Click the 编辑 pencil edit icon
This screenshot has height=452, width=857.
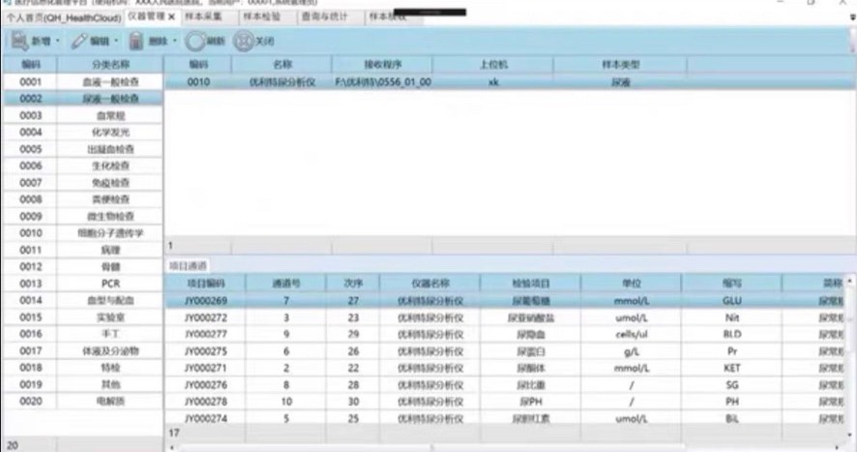point(79,41)
